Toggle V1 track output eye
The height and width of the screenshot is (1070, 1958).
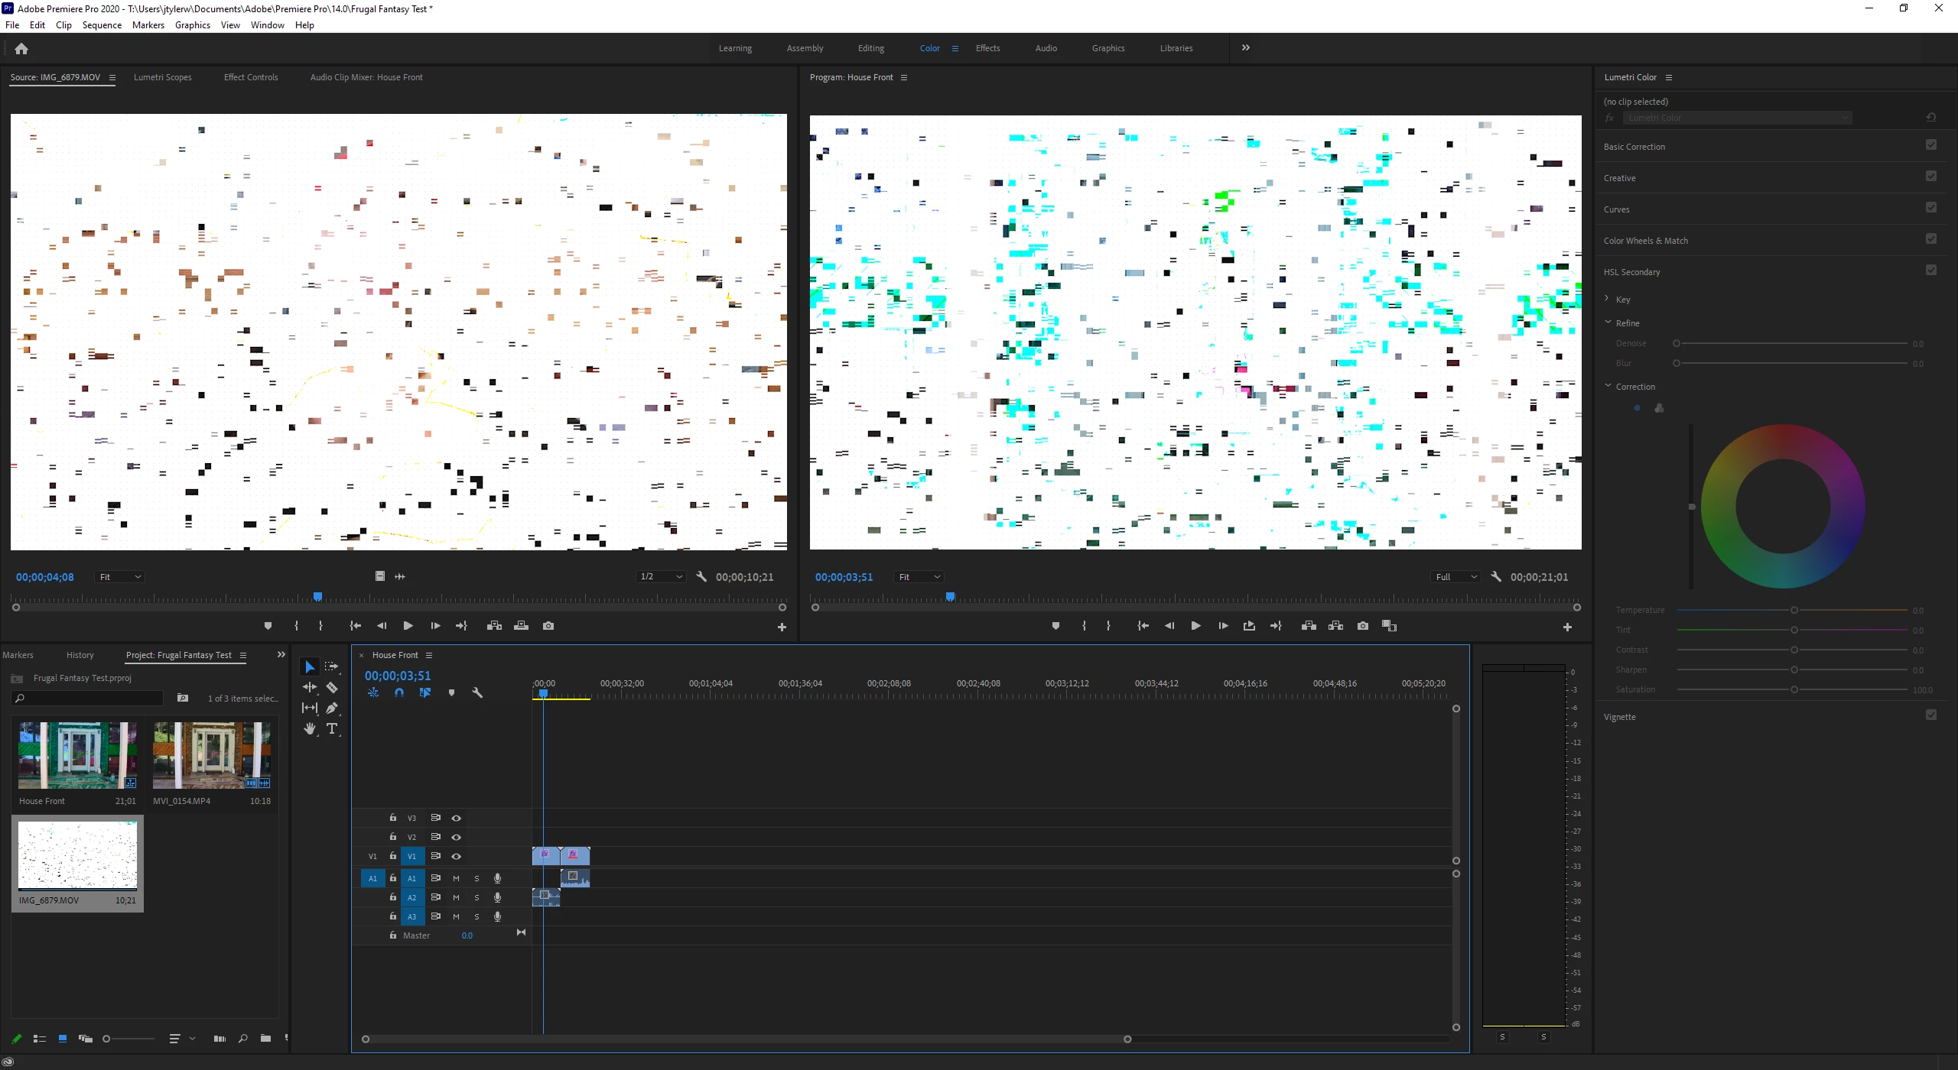(457, 857)
